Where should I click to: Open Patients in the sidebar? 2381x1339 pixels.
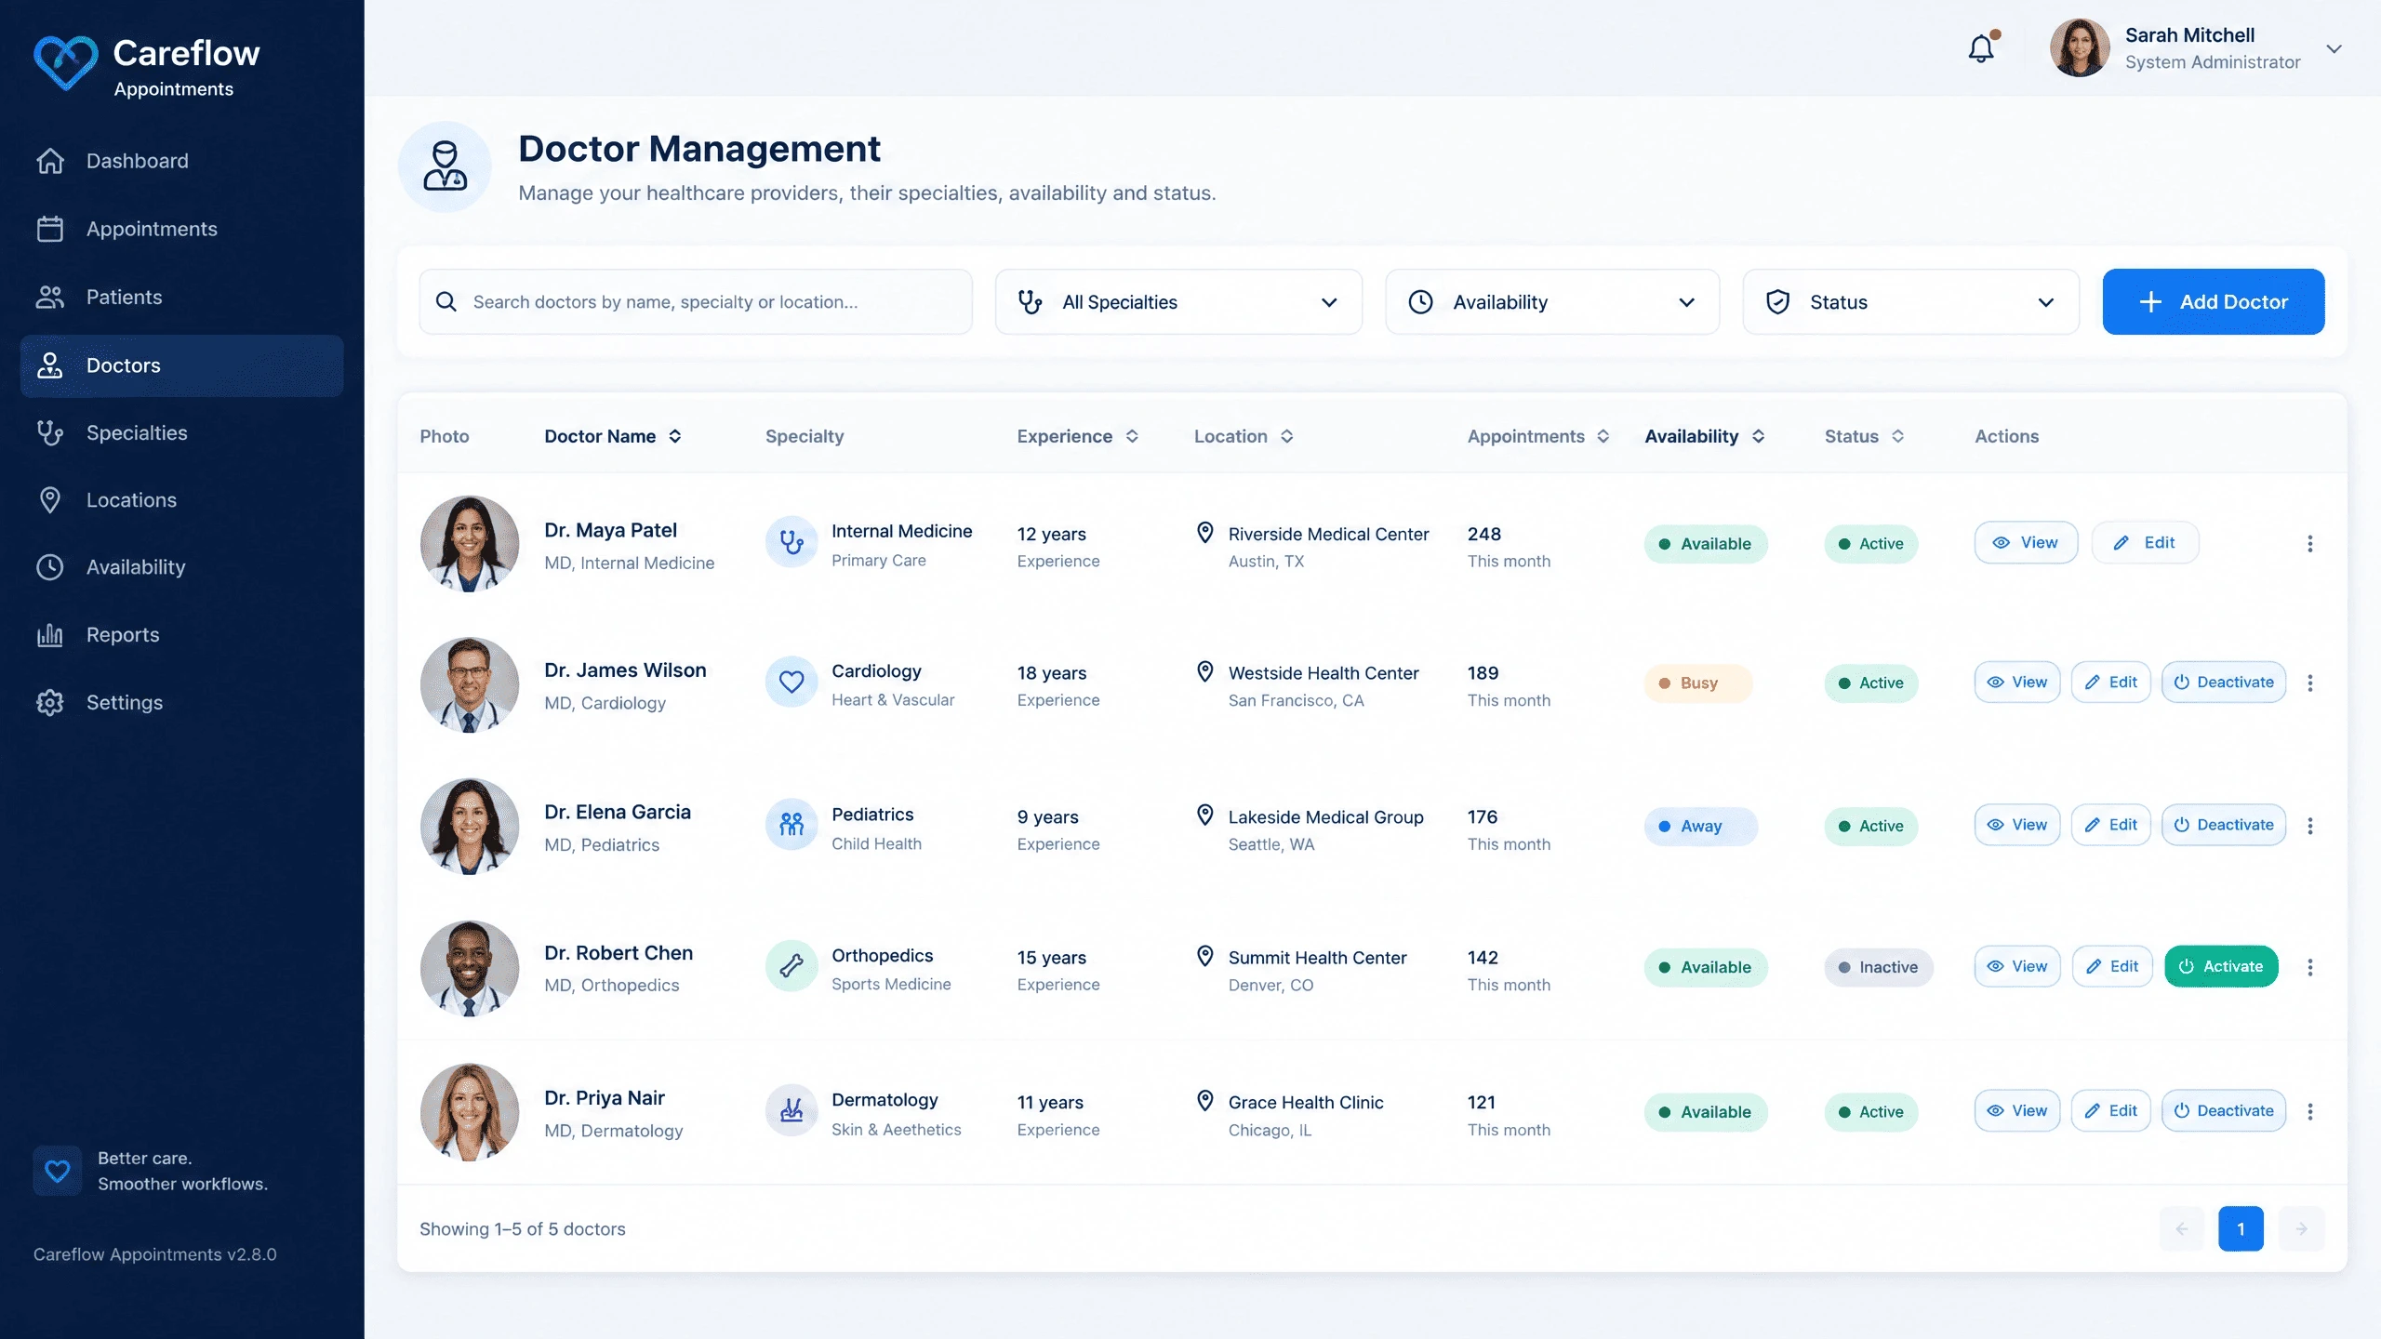point(182,297)
